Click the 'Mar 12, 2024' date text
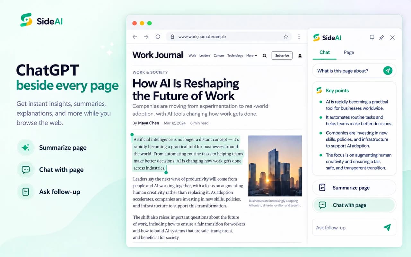Viewport: 411px width, 257px height. 175,123
